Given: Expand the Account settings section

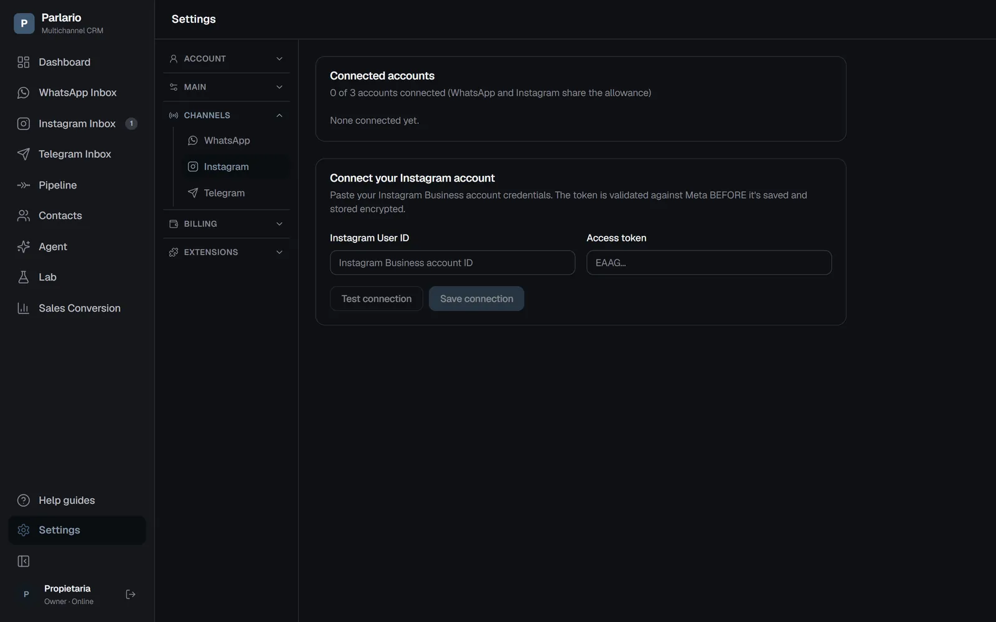Looking at the screenshot, I should pos(227,58).
